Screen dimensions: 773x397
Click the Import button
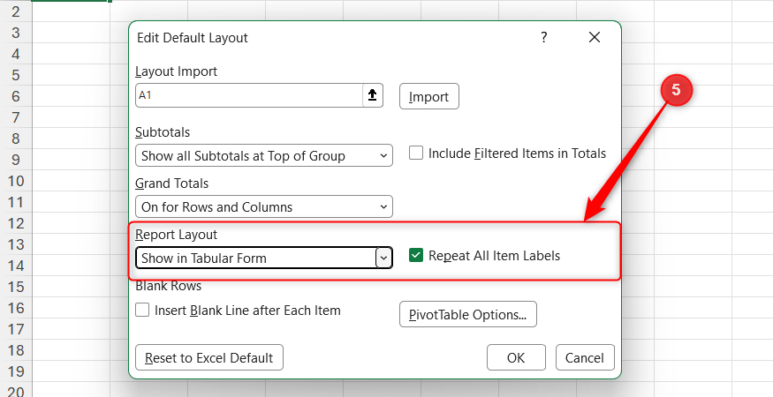tap(428, 96)
